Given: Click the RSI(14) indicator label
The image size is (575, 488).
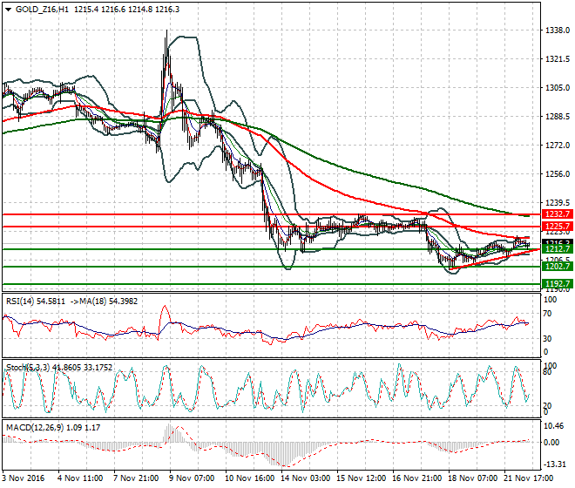Looking at the screenshot, I should [20, 302].
